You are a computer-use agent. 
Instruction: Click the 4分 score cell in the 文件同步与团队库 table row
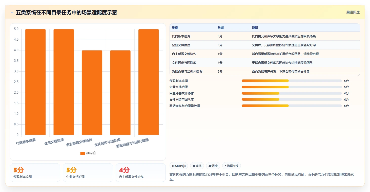click(x=220, y=63)
